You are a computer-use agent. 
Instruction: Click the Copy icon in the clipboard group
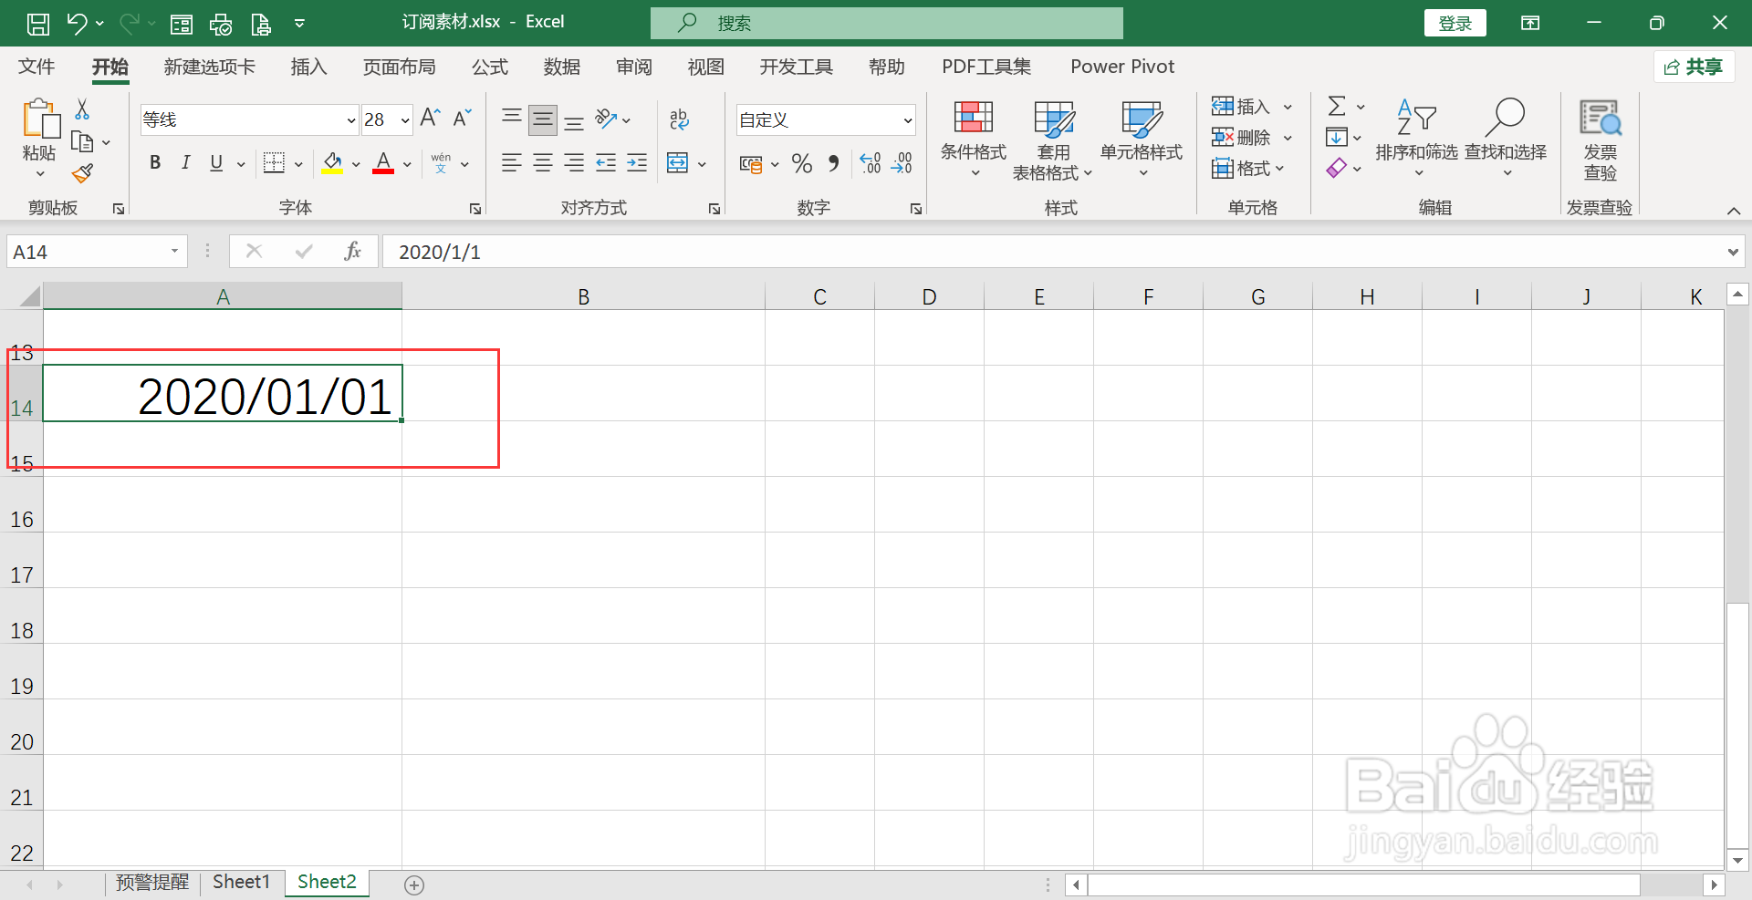(x=82, y=142)
